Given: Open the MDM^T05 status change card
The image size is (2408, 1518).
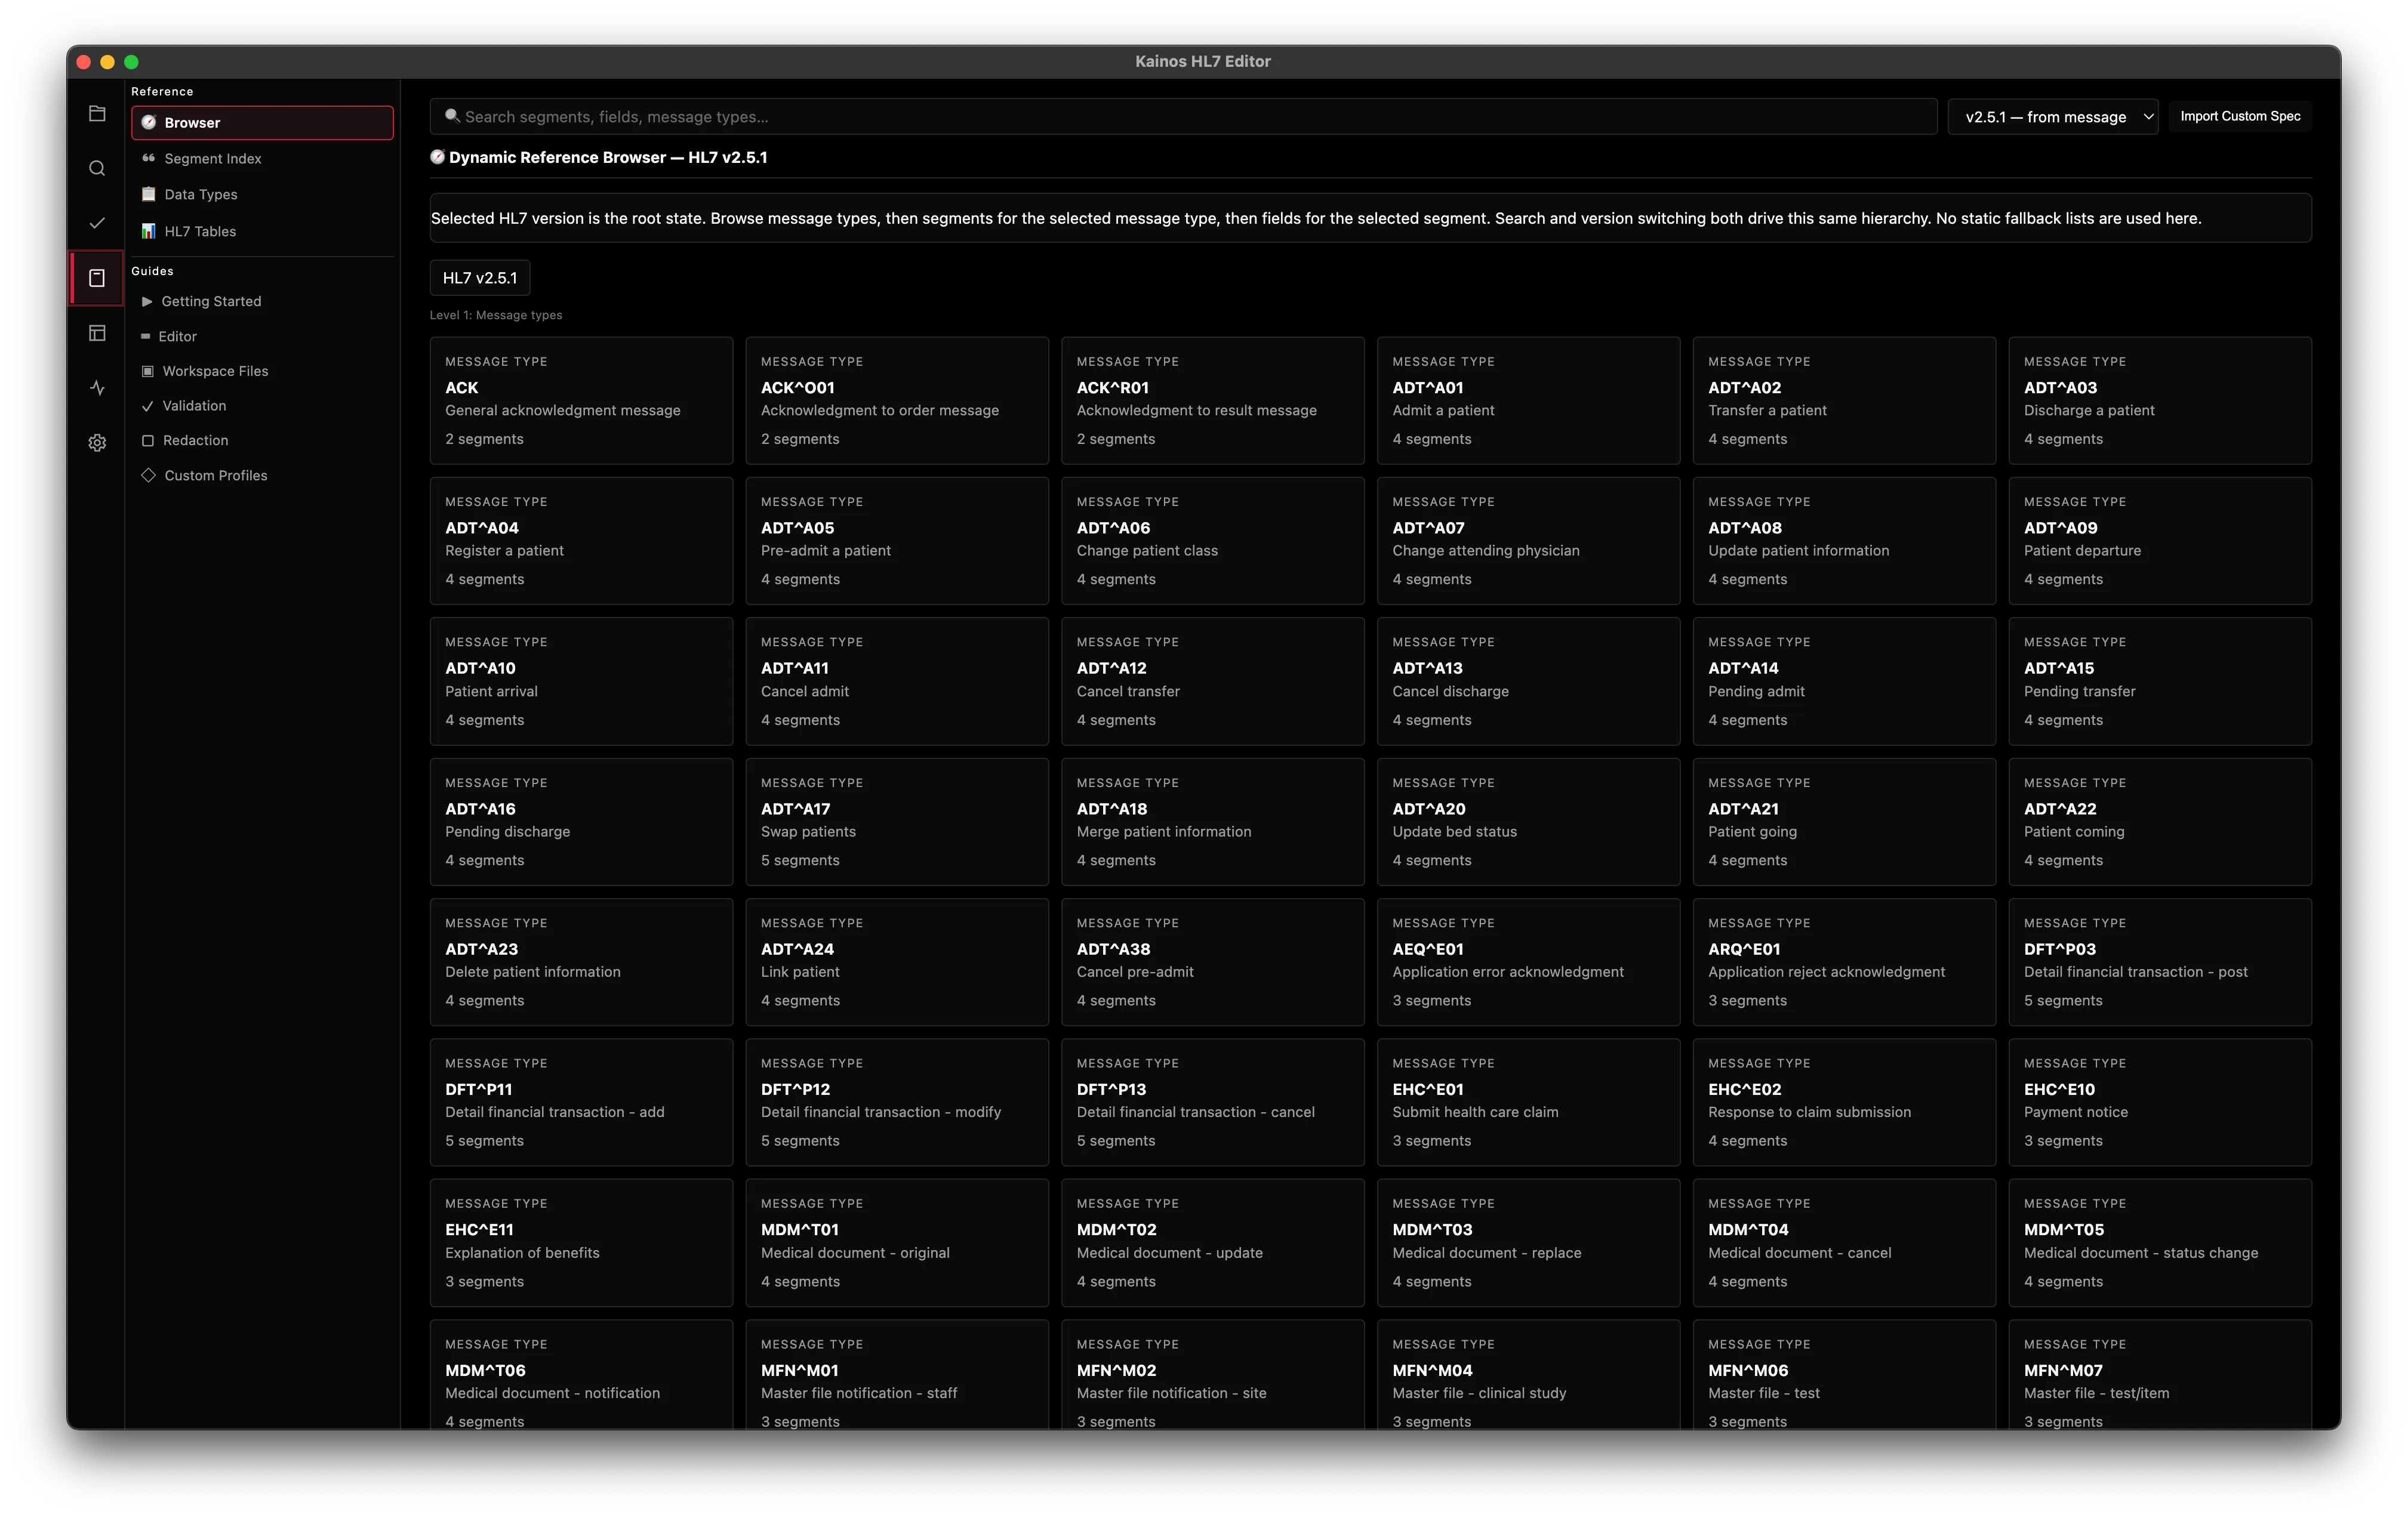Looking at the screenshot, I should point(2160,1243).
